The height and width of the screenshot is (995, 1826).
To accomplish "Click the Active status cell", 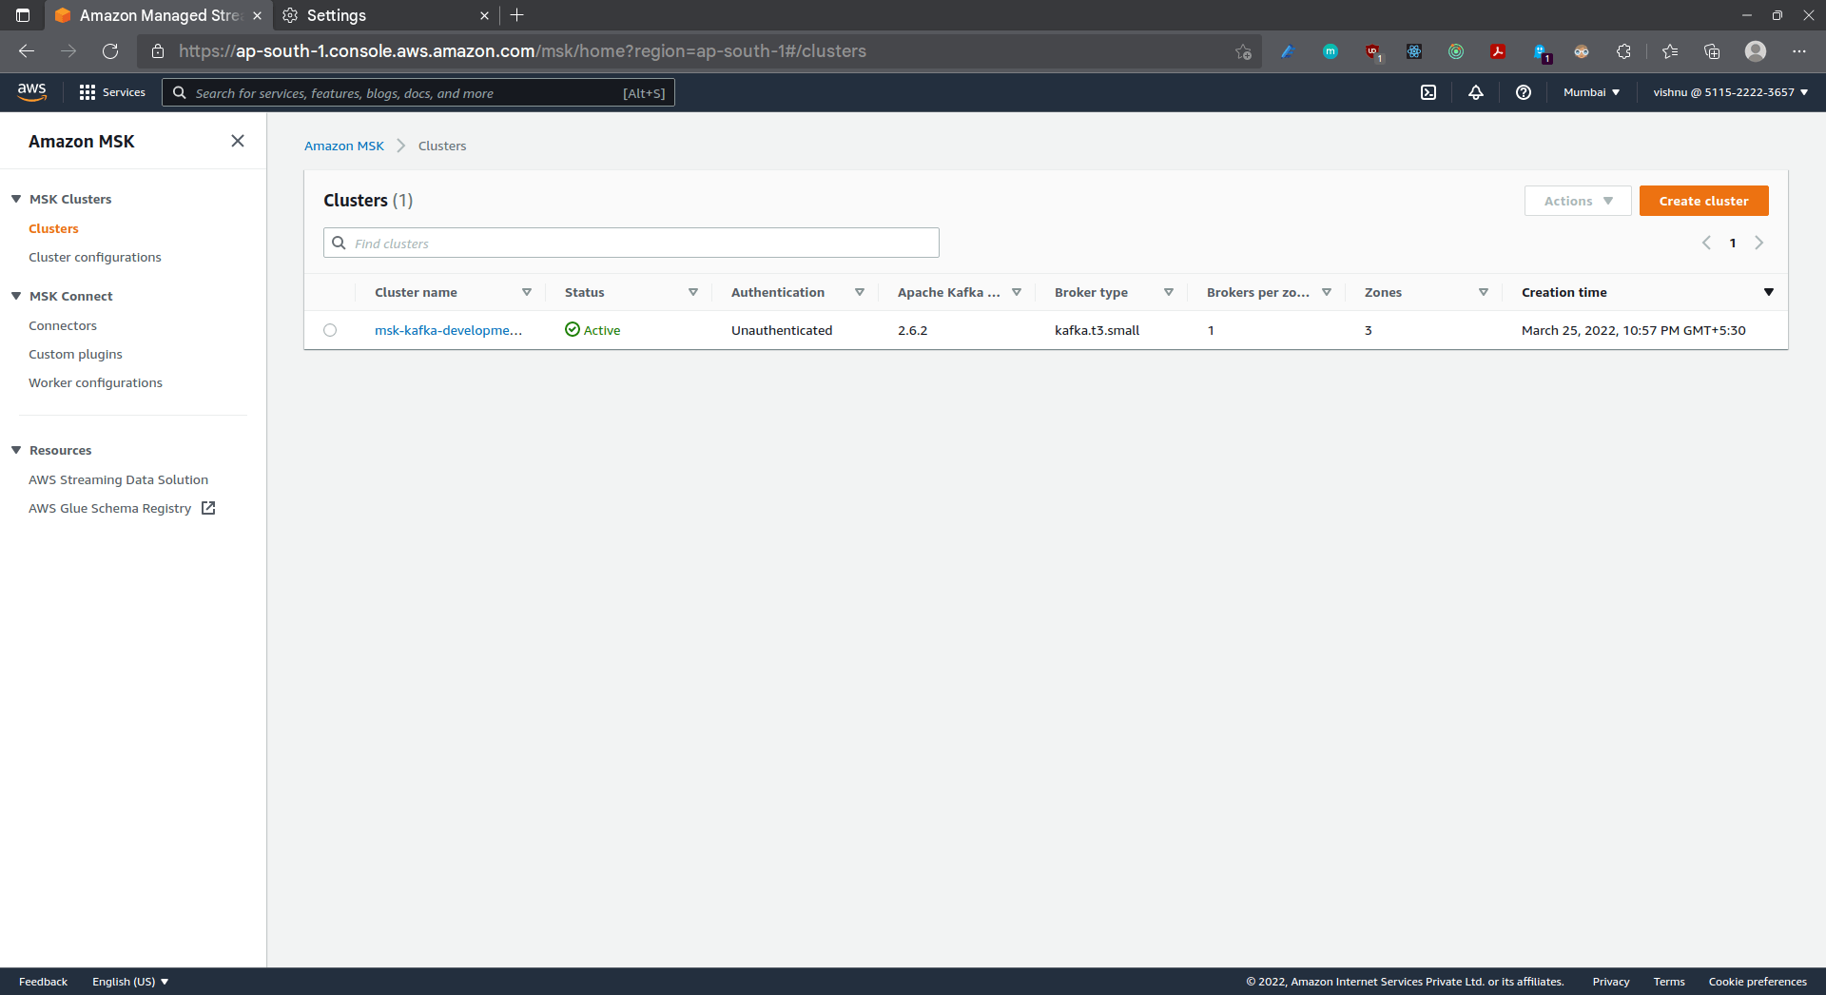I will pos(592,330).
